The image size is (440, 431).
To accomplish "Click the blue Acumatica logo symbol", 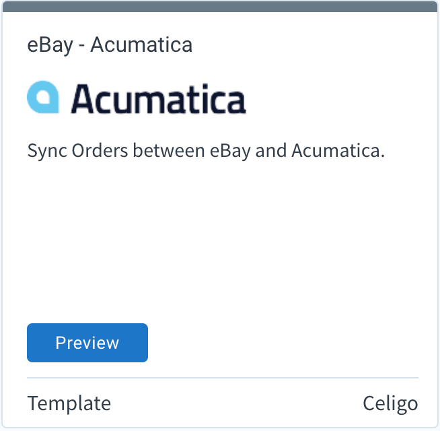I will [43, 97].
